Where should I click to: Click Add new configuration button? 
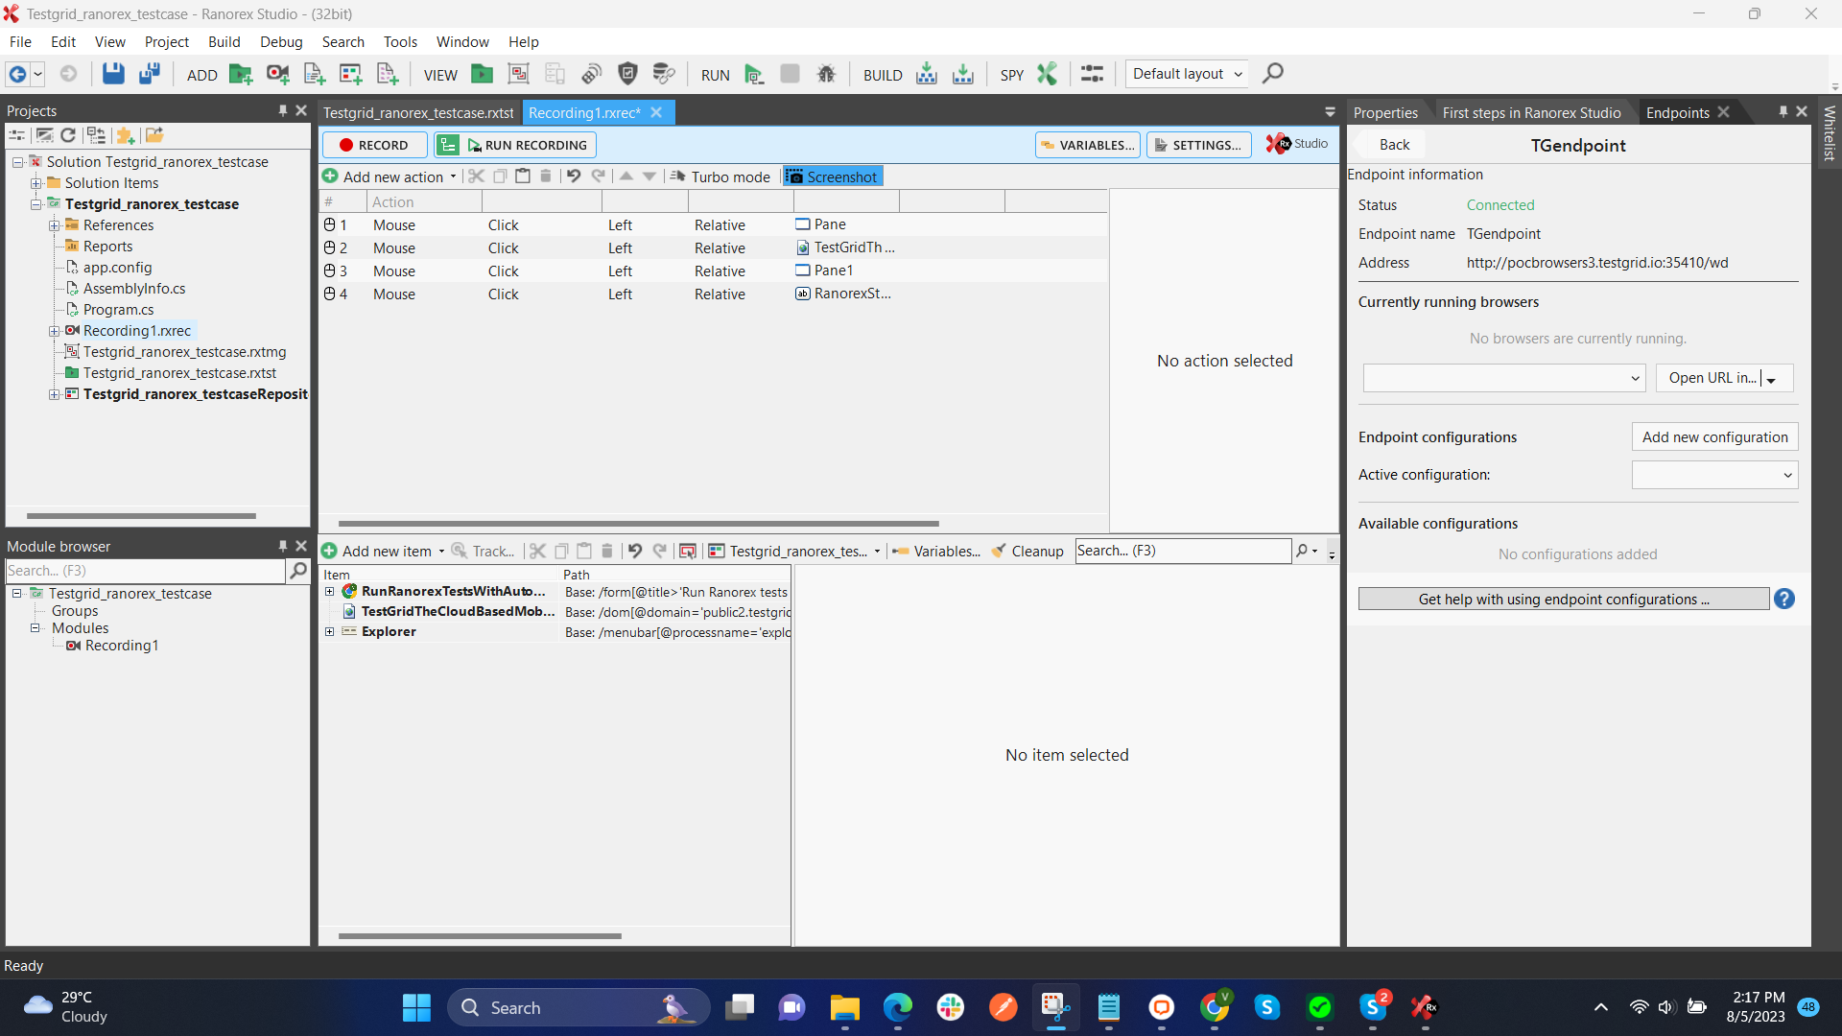tap(1714, 437)
